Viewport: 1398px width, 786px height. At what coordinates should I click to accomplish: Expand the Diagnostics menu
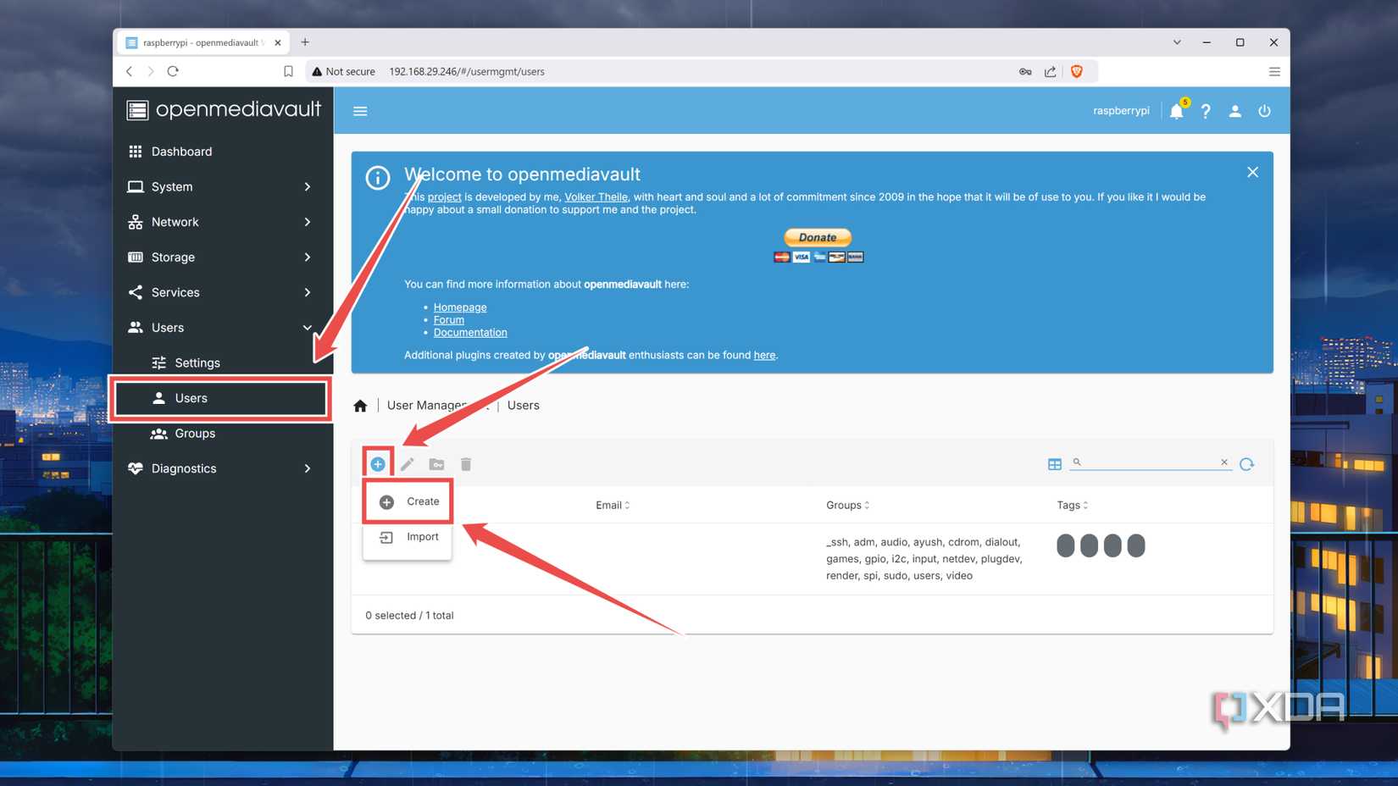(x=223, y=468)
